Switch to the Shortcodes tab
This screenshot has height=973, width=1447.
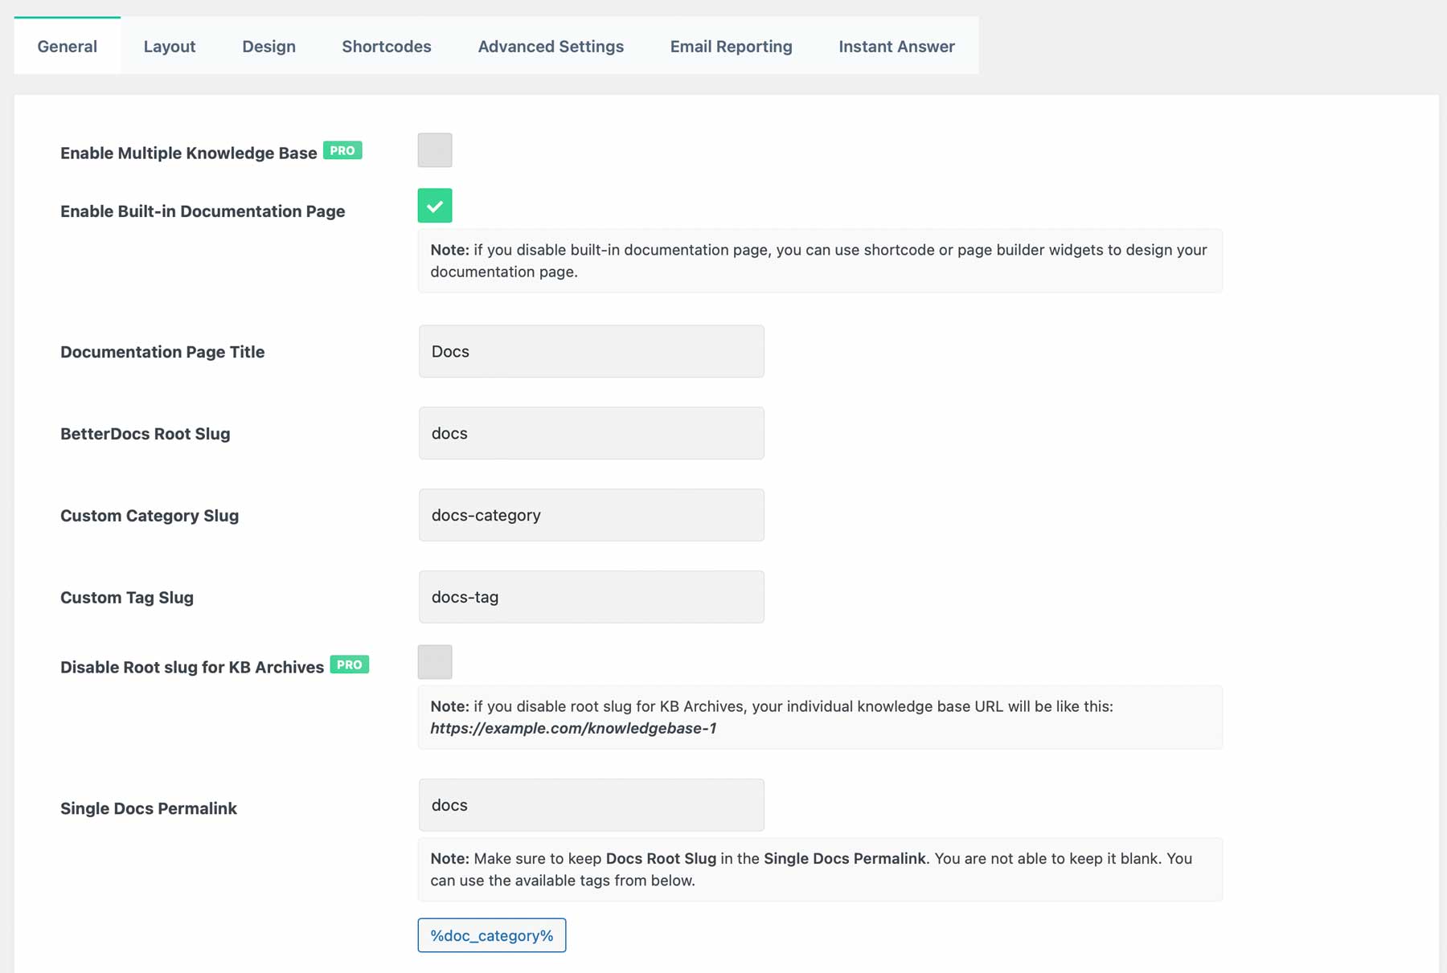[387, 46]
